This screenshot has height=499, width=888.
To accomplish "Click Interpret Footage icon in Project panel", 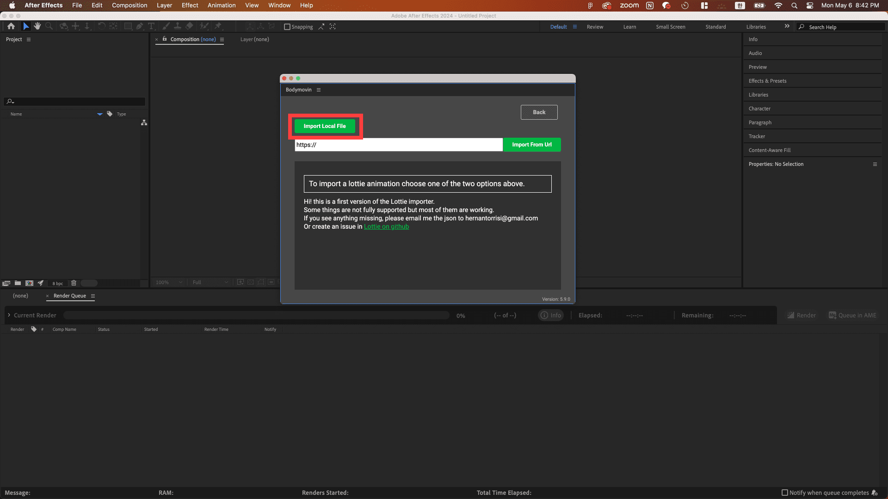I will point(6,283).
